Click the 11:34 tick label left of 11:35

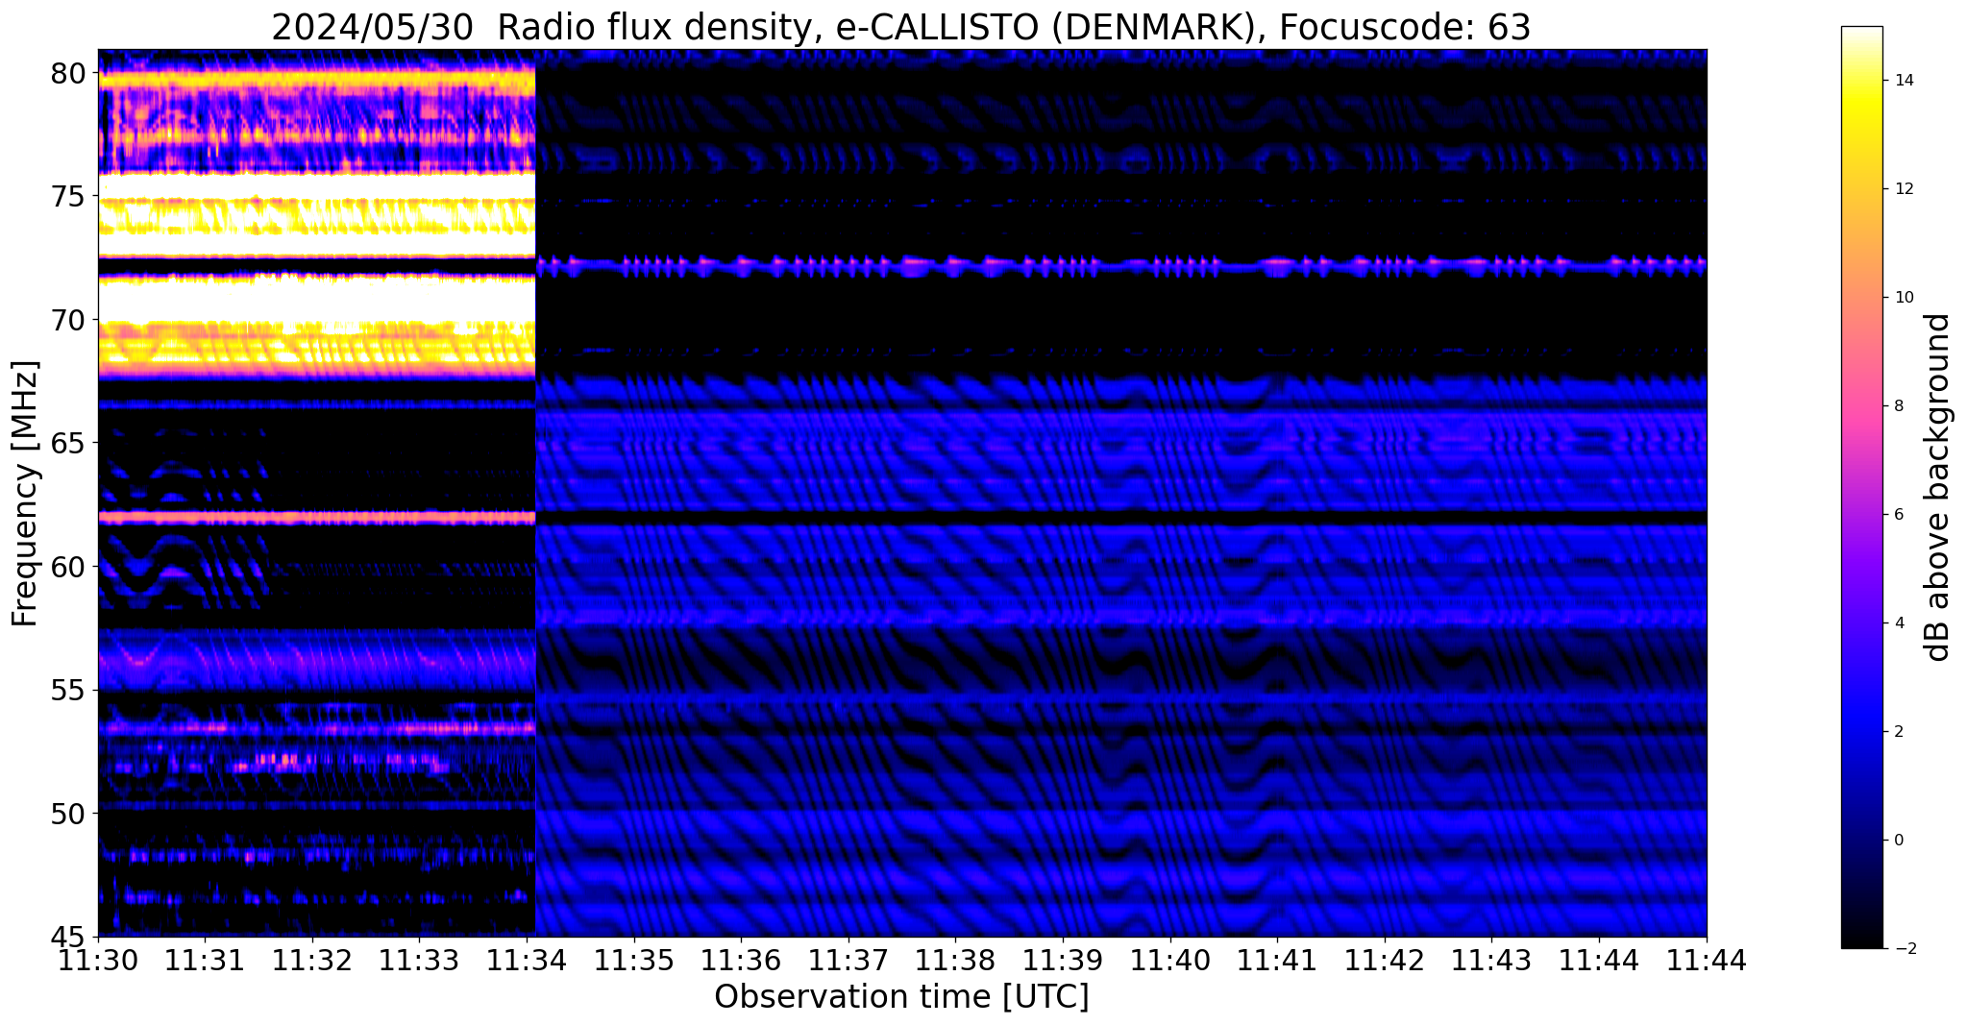click(527, 960)
